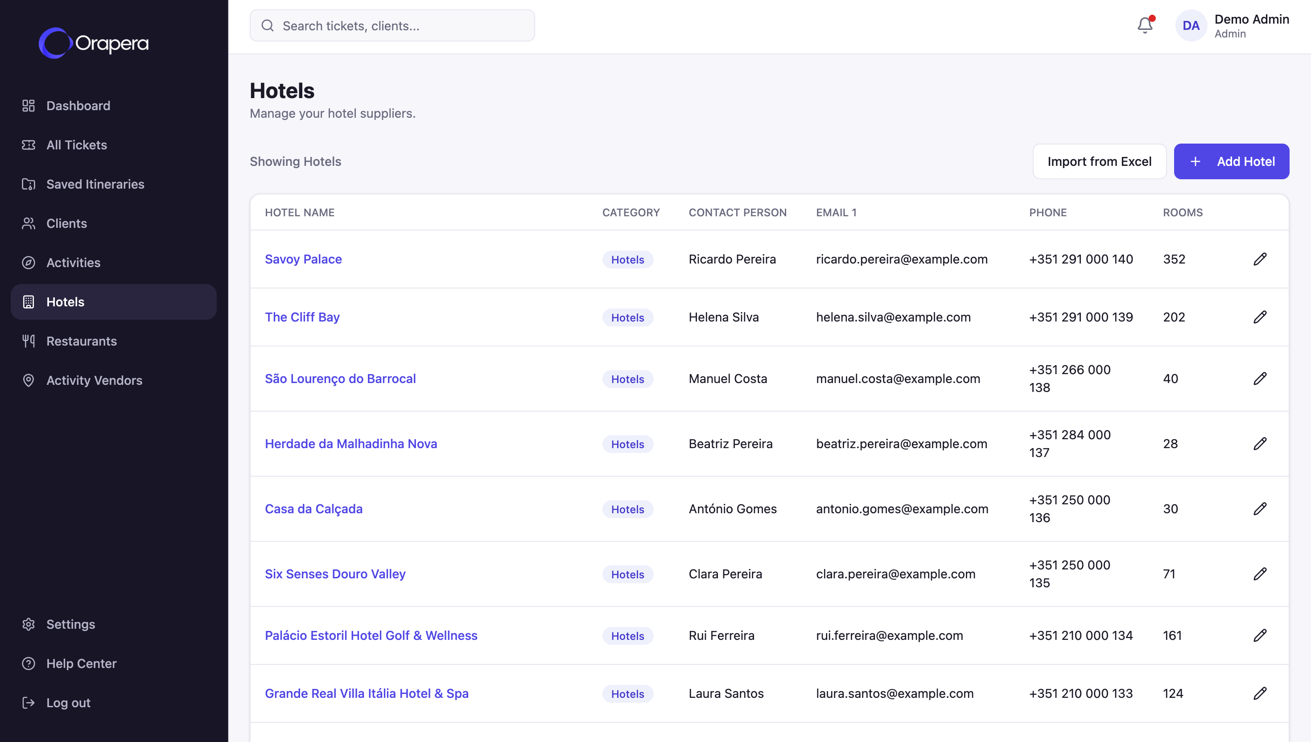Image resolution: width=1311 pixels, height=742 pixels.
Task: Click Log out
Action: tap(114, 703)
